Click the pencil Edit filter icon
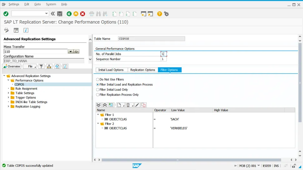Viewport: 303px width, 170px height. tap(137, 105)
